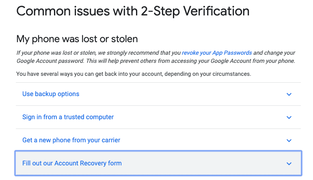
Task: Click chevron next to Get a new phone
Action: [289, 141]
